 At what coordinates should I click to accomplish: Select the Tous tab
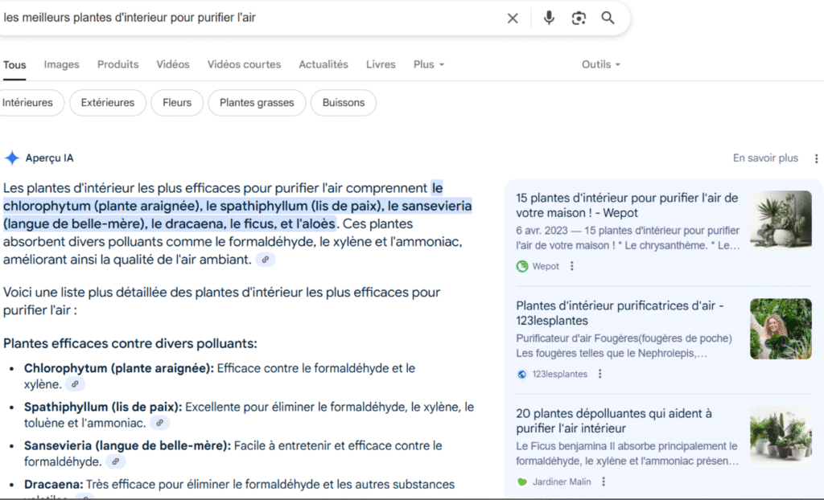pos(14,64)
